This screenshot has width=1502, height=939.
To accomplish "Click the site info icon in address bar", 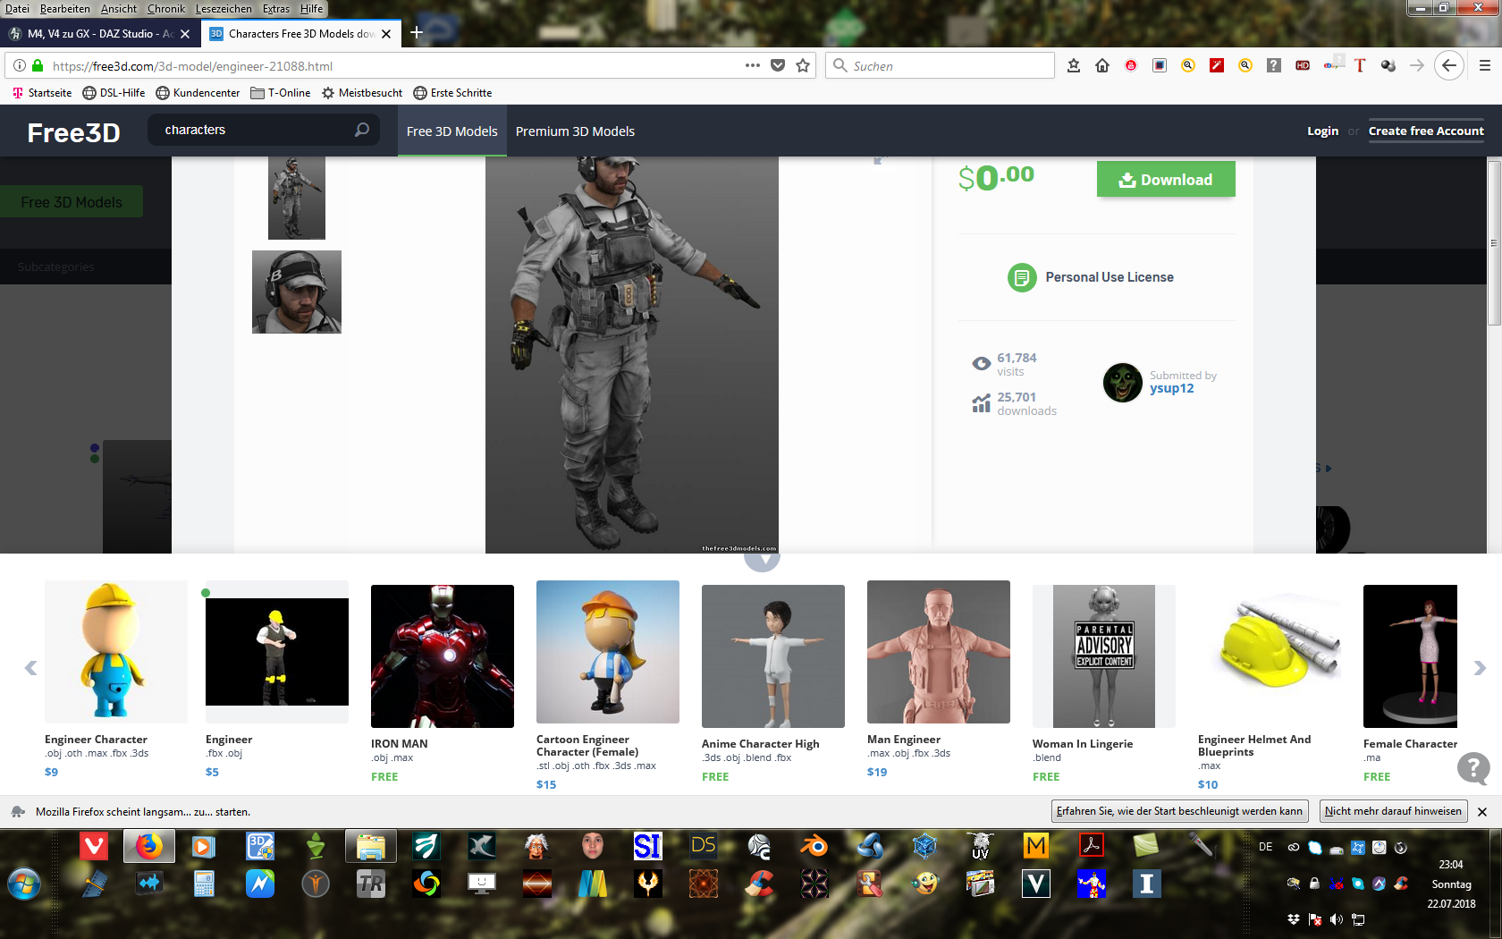I will tap(20, 65).
